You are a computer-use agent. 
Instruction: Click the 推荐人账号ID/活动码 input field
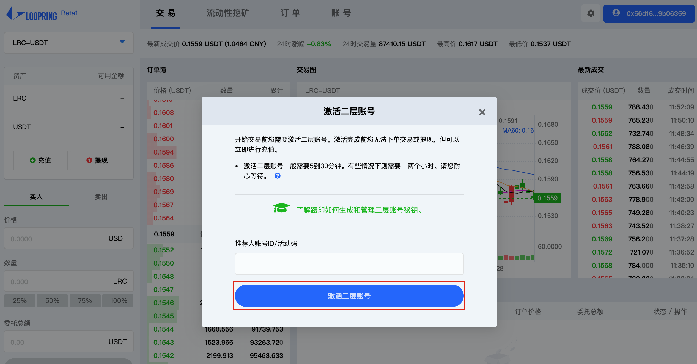coord(349,264)
